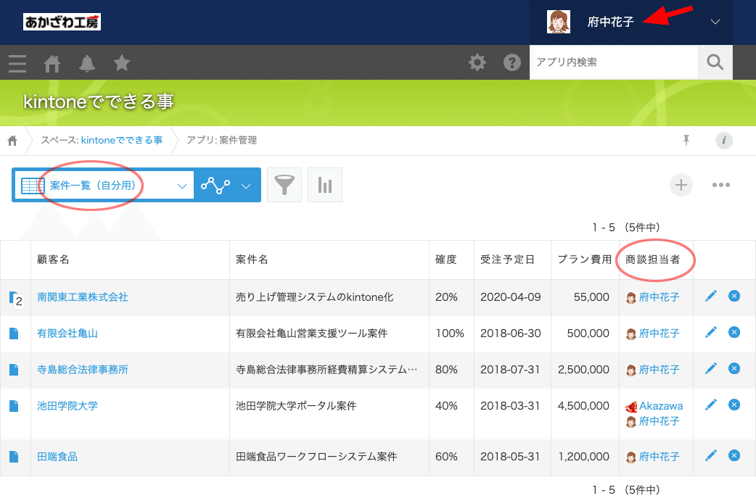Edit the 田端食品 record with the pencil icon

(711, 456)
